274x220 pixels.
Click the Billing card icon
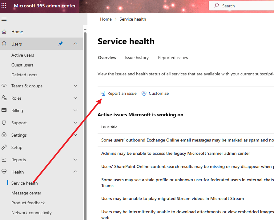4,110
